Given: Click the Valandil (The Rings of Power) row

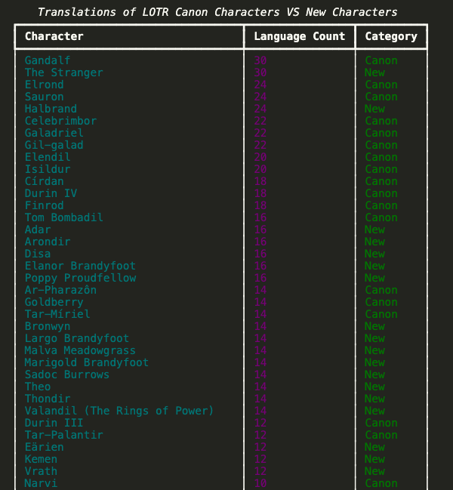Looking at the screenshot, I should (x=119, y=411).
